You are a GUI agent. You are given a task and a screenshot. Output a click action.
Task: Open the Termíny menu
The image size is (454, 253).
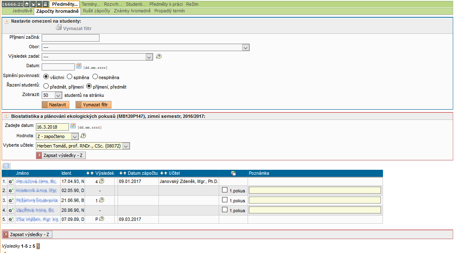tap(91, 4)
